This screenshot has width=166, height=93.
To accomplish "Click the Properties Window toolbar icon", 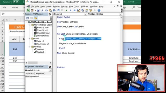I will point(87,10).
